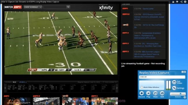Click the share icon at top
The height and width of the screenshot is (105, 188).
tap(181, 2)
